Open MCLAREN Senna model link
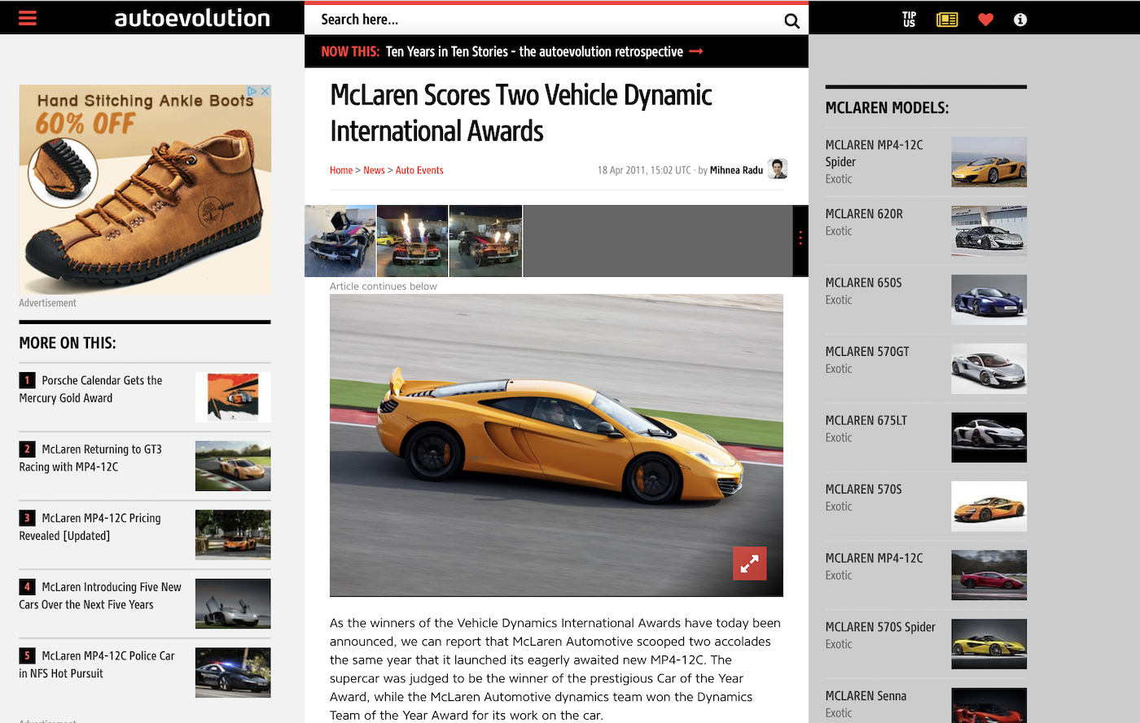 click(x=866, y=696)
